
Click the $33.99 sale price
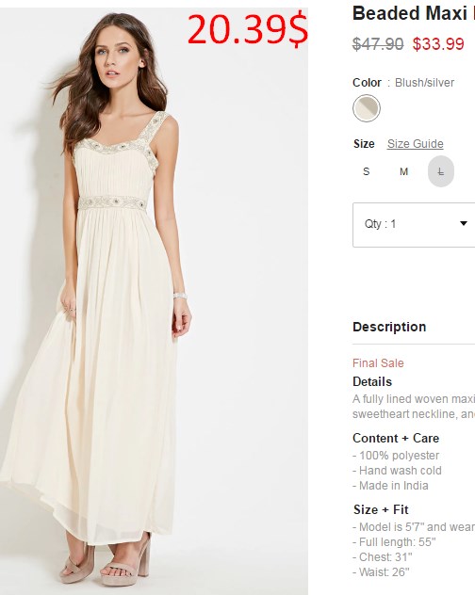pyautogui.click(x=438, y=44)
